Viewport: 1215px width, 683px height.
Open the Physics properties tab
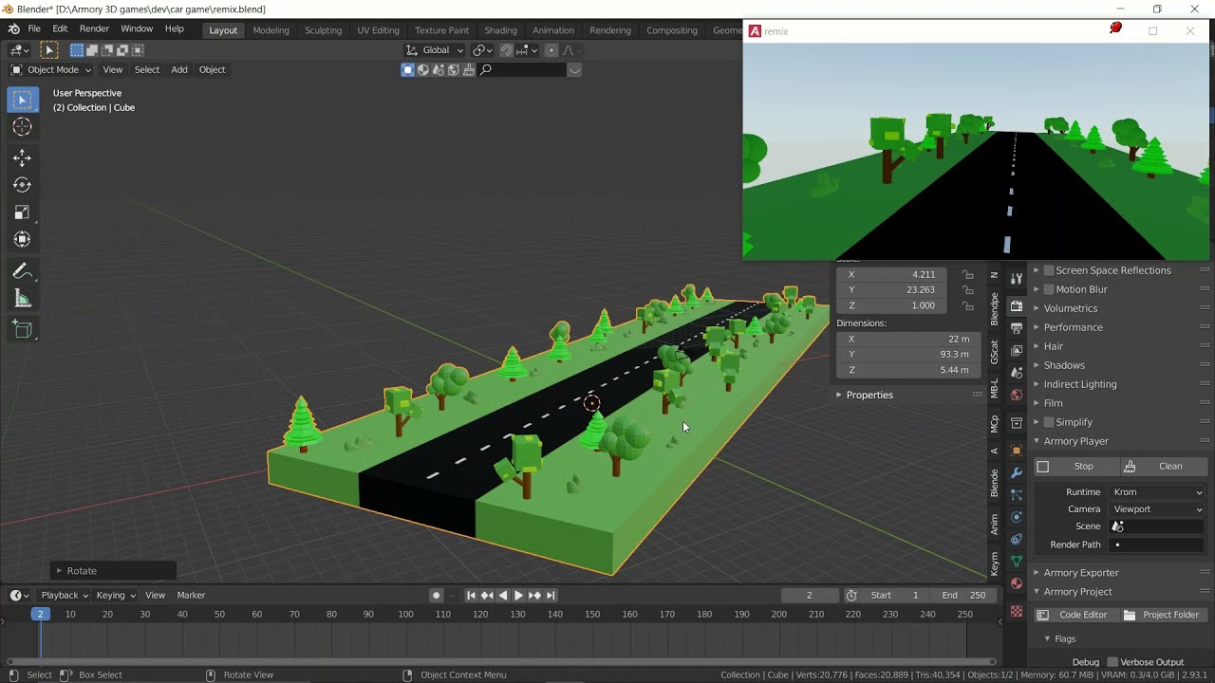(x=1017, y=517)
